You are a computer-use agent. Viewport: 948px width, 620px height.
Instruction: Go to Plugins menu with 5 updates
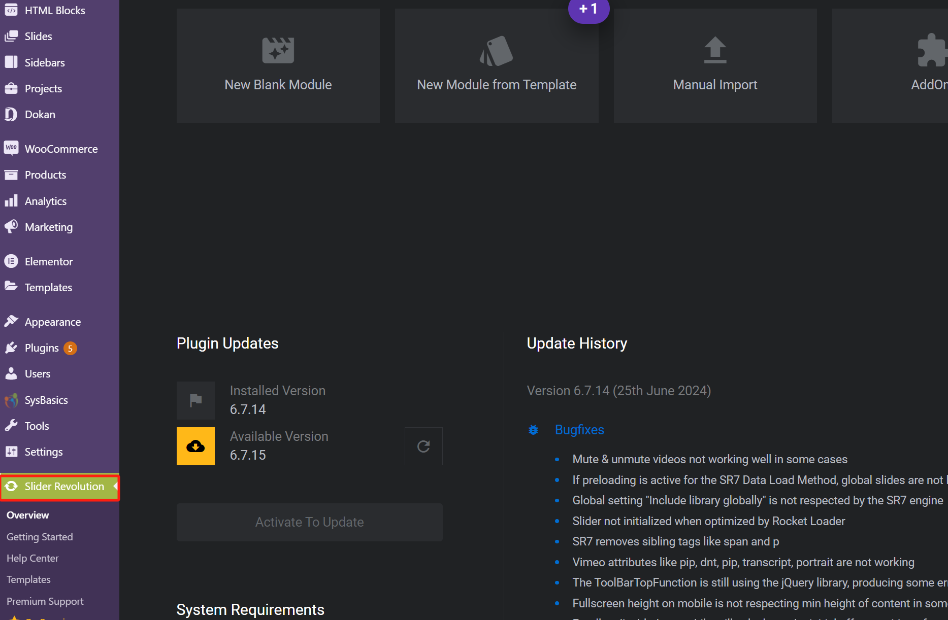[42, 348]
